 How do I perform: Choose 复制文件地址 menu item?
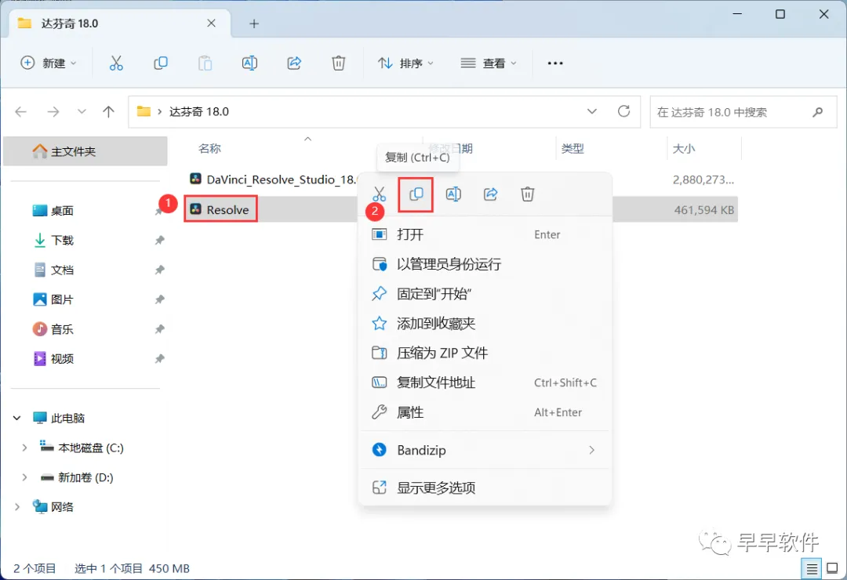click(x=485, y=383)
